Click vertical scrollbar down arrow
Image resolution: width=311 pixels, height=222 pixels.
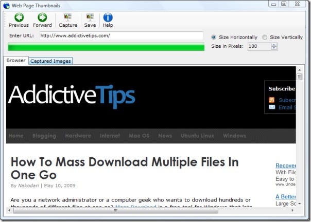(300, 203)
